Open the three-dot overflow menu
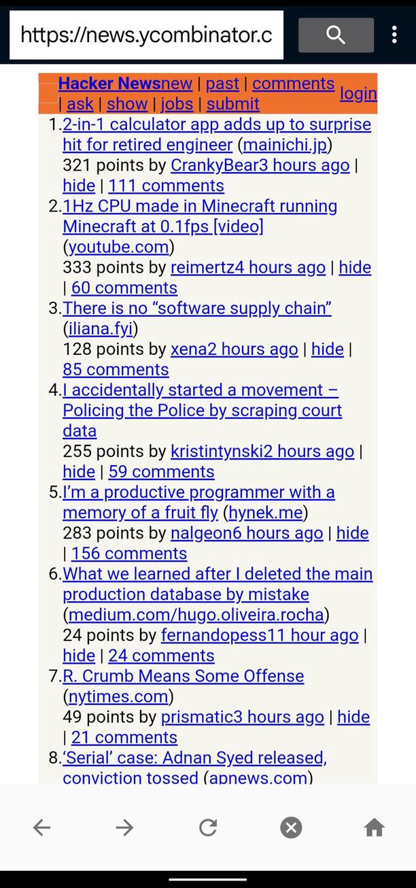Screen dimensions: 416x888 [394, 35]
